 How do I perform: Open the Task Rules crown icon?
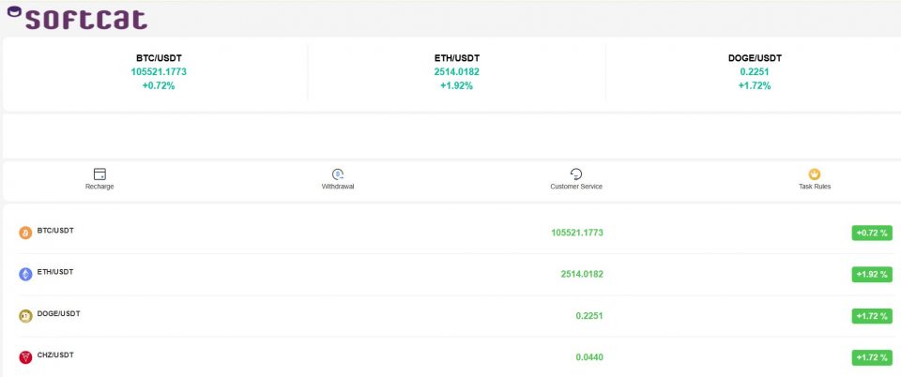(x=815, y=173)
